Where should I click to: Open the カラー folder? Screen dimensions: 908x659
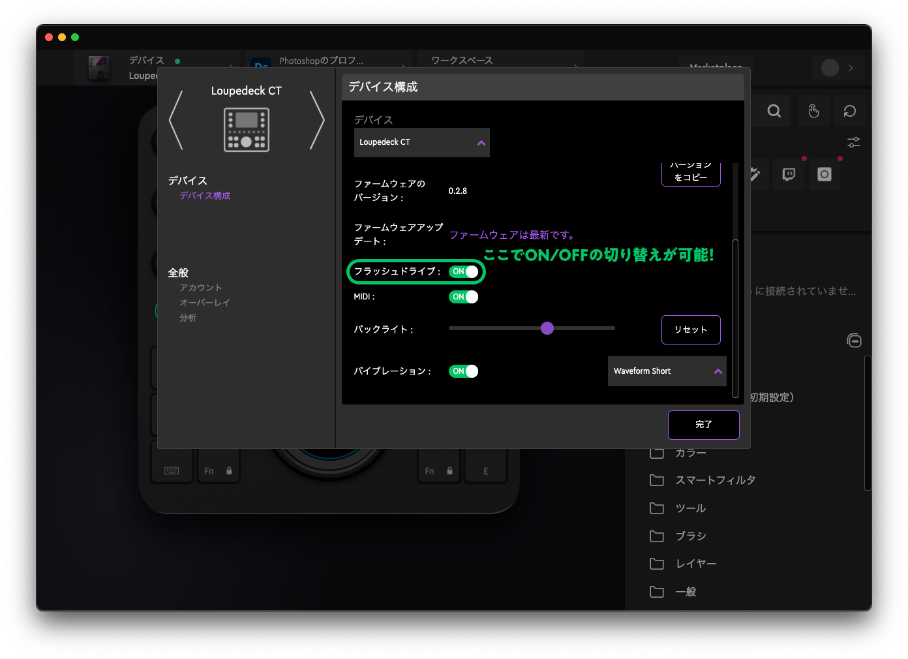point(678,452)
